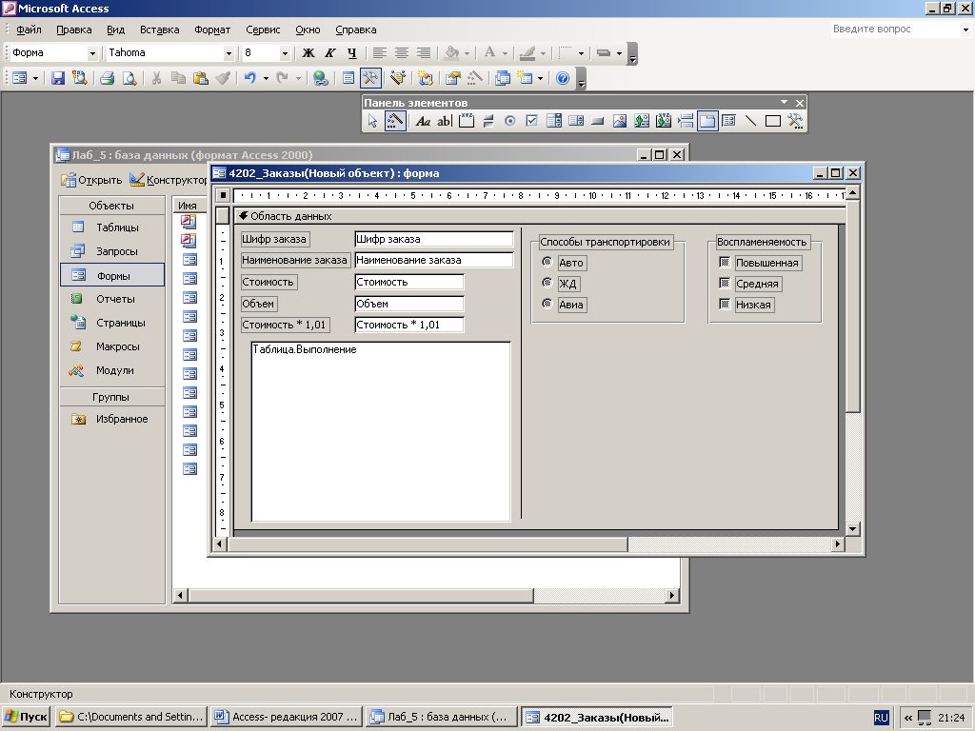
Task: Pick the Text Box (ab|) tool
Action: [444, 121]
